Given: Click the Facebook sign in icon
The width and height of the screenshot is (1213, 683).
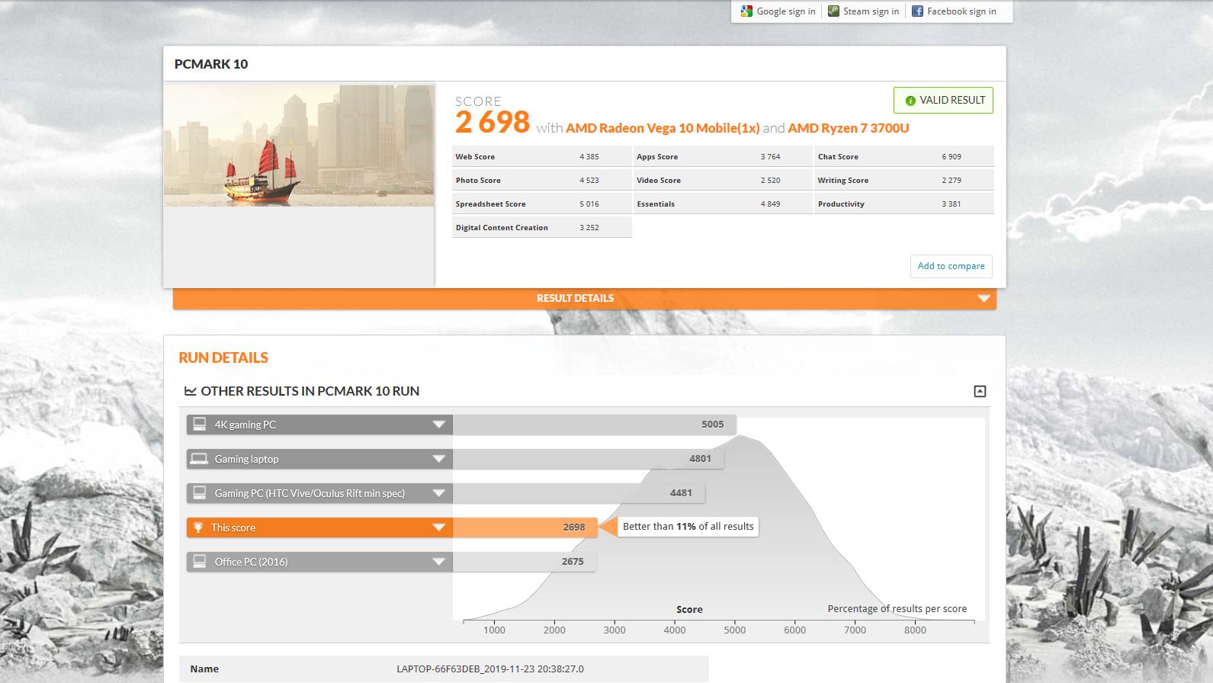Looking at the screenshot, I should click(x=917, y=11).
